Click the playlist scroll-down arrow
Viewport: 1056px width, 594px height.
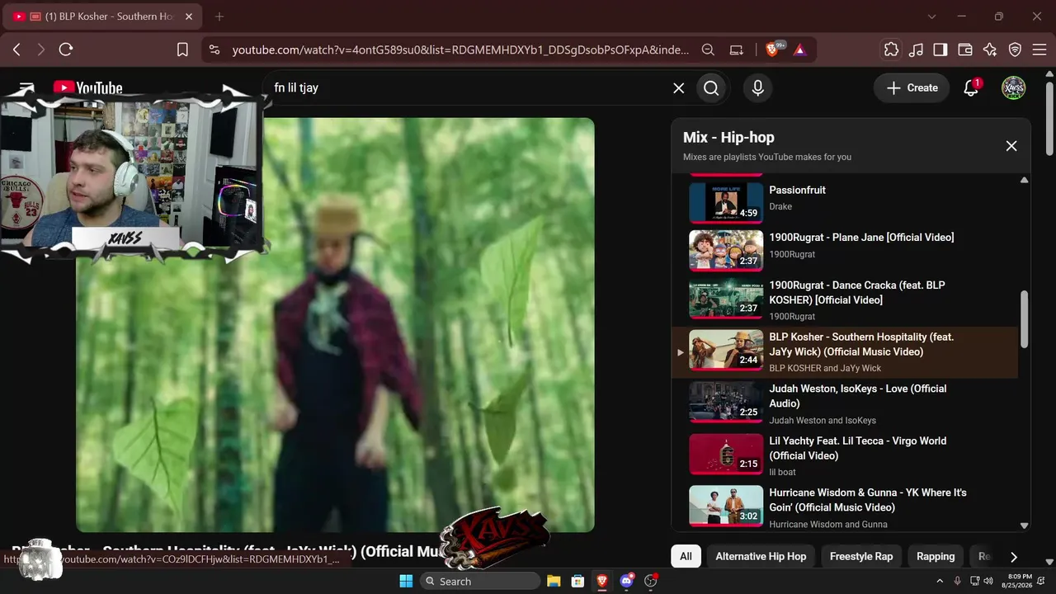1025,526
